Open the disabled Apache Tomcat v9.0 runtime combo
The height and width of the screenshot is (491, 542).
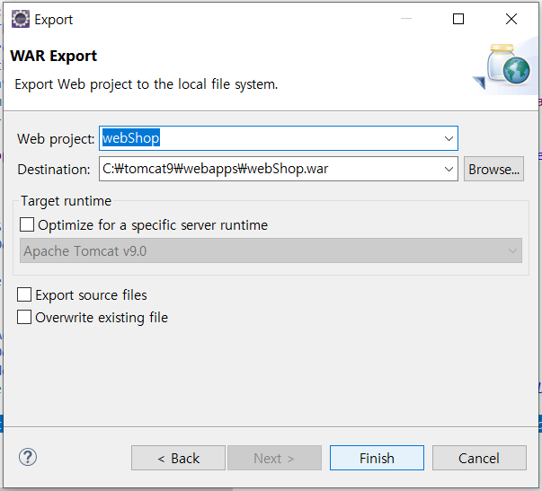coord(271,250)
